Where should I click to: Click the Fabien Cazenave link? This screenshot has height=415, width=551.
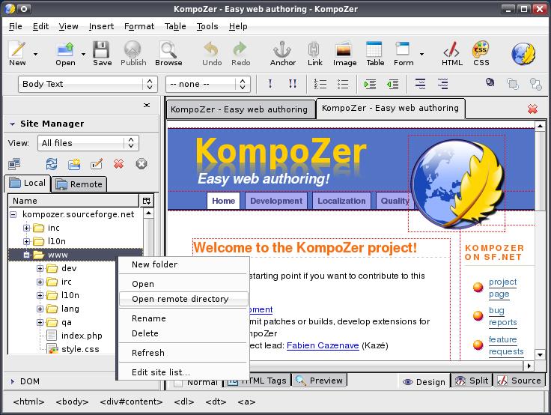click(323, 345)
